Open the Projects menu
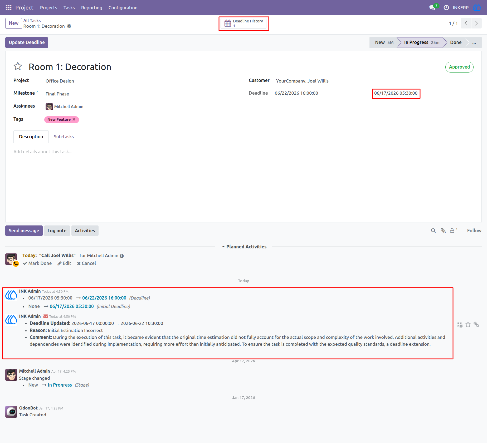The height and width of the screenshot is (443, 487). click(x=48, y=8)
